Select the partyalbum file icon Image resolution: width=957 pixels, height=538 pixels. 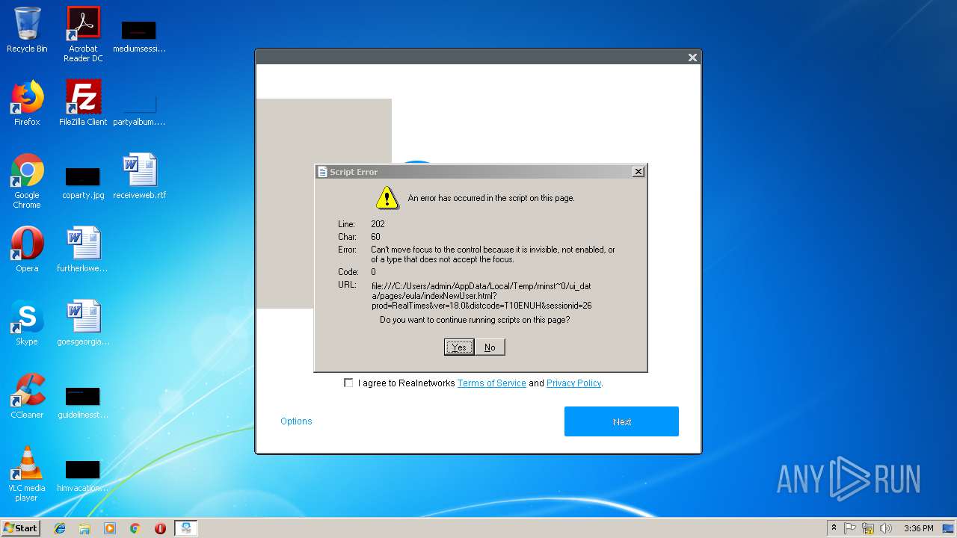coord(139,109)
